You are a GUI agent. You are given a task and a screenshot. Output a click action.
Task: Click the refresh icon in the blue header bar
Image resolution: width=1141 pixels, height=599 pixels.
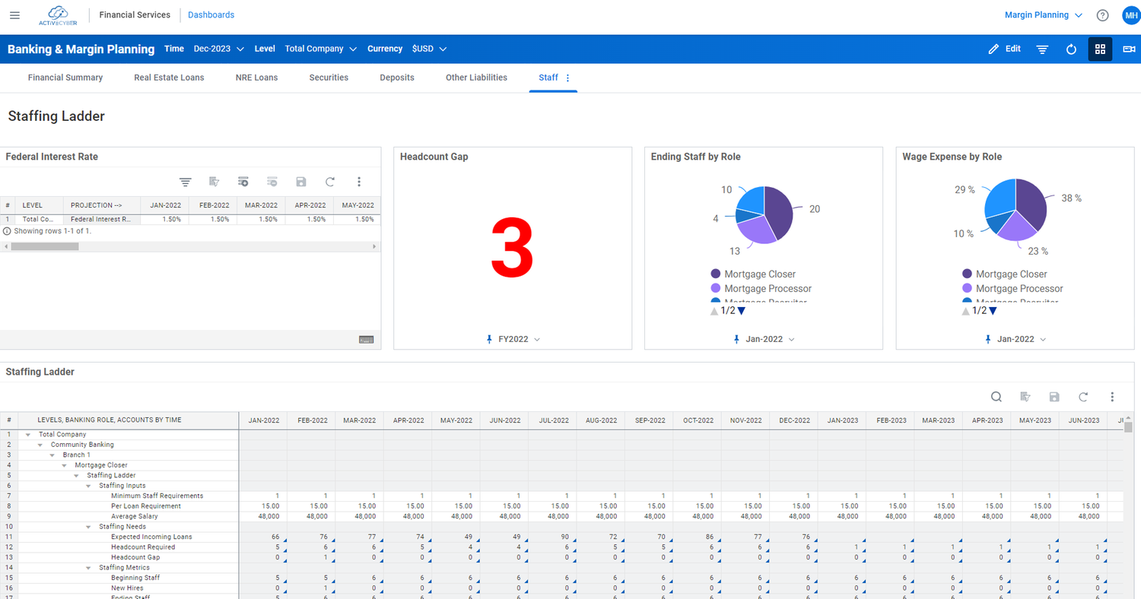click(x=1071, y=48)
